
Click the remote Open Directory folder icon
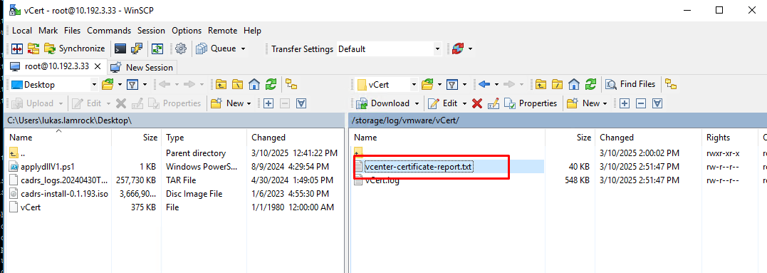coord(427,85)
